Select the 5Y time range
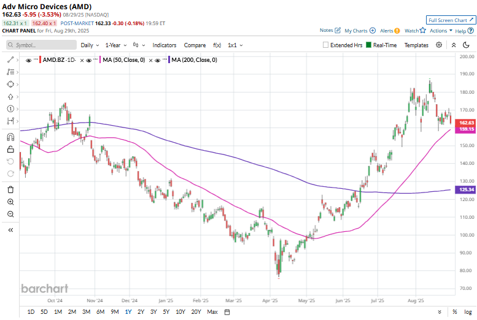 tap(166, 312)
